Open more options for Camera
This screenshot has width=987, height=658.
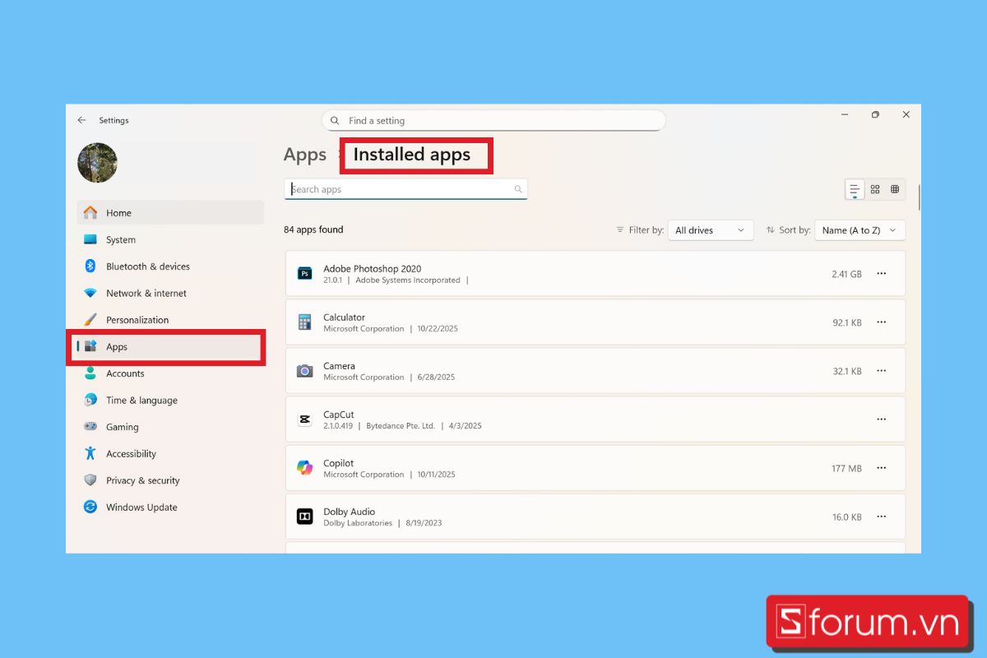(x=882, y=371)
